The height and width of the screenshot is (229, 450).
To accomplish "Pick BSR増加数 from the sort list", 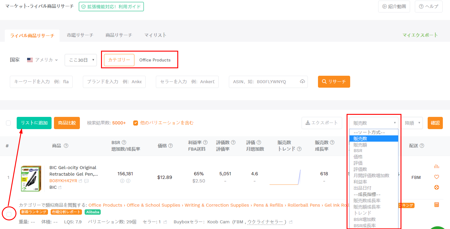I will (x=374, y=219).
